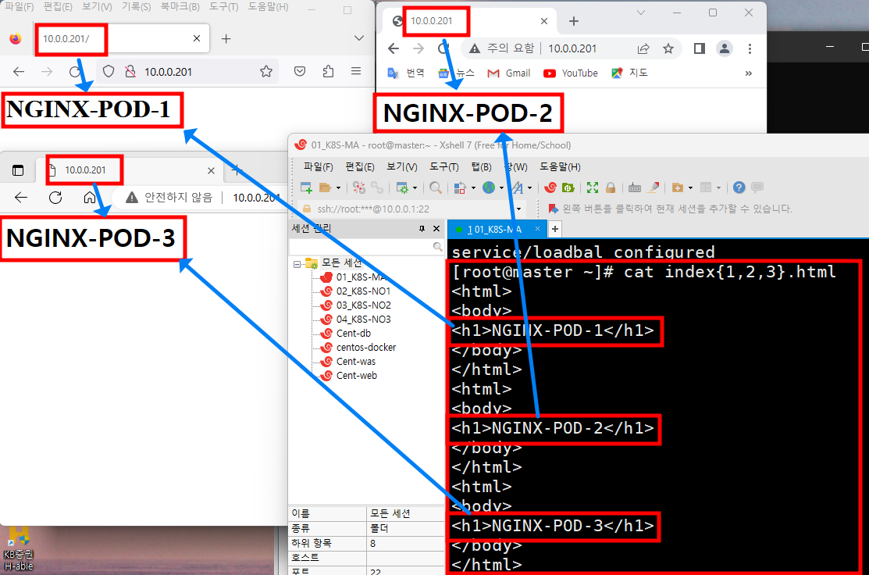Open 편집(E) menu in Xshell
Viewport: 869px width, 575px height.
click(x=360, y=167)
